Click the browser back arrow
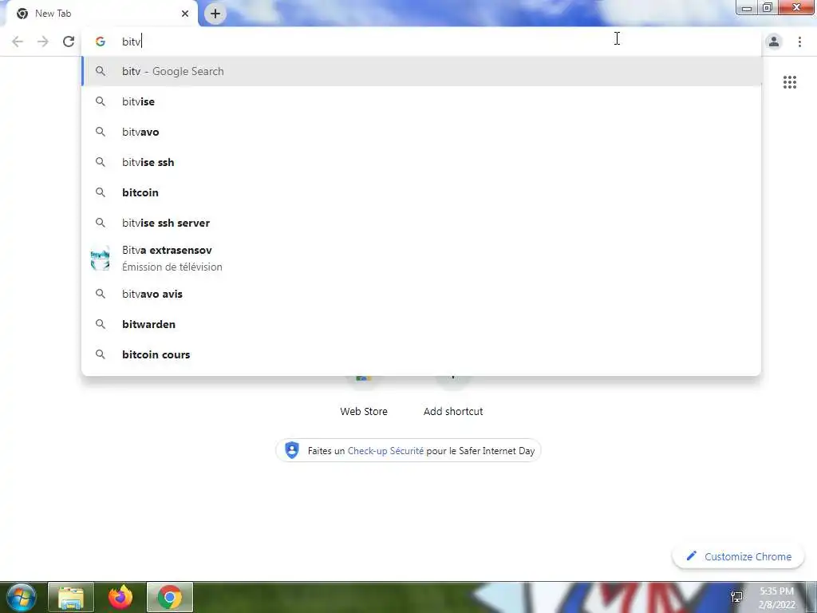Image resolution: width=817 pixels, height=613 pixels. pos(18,42)
